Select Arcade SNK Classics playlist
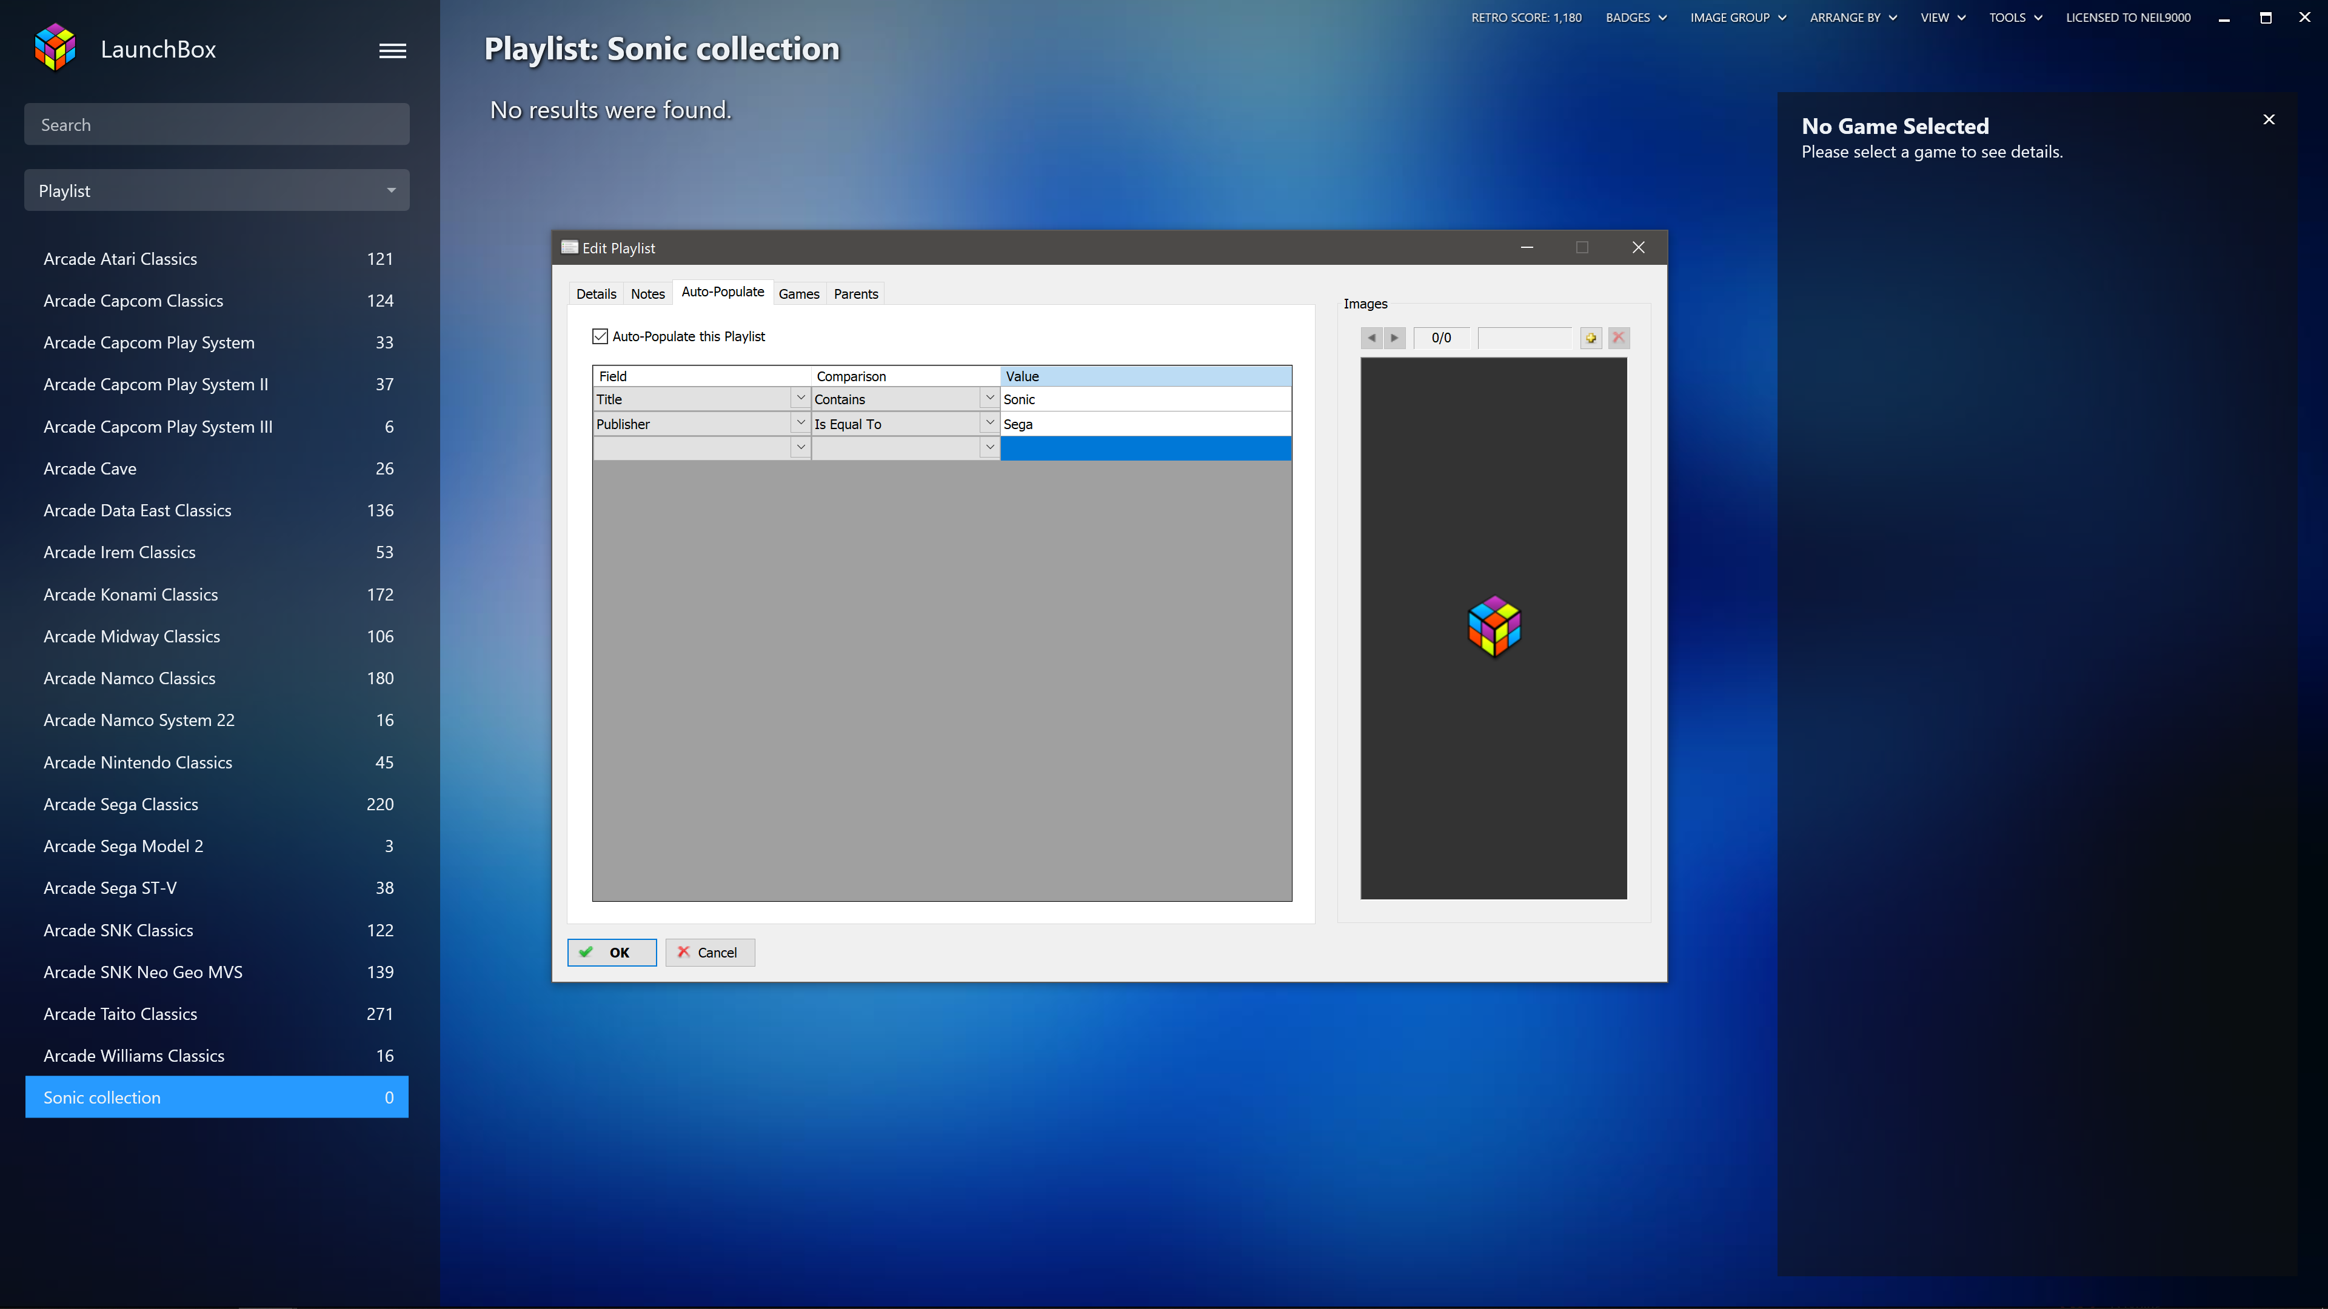Screen dimensions: 2328x1309 pos(217,930)
